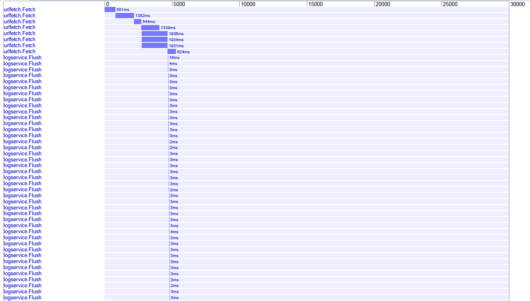Click the 20000 mark on the time axis
Image resolution: width=530 pixels, height=301 pixels.
click(x=383, y=4)
